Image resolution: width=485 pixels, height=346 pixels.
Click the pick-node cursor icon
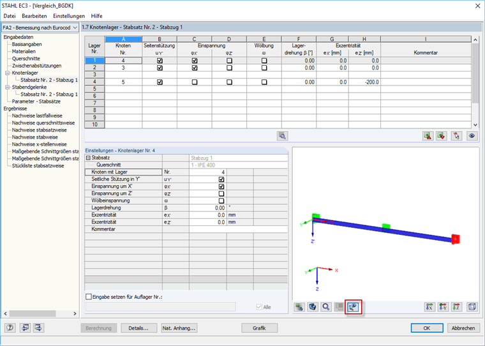(457, 136)
